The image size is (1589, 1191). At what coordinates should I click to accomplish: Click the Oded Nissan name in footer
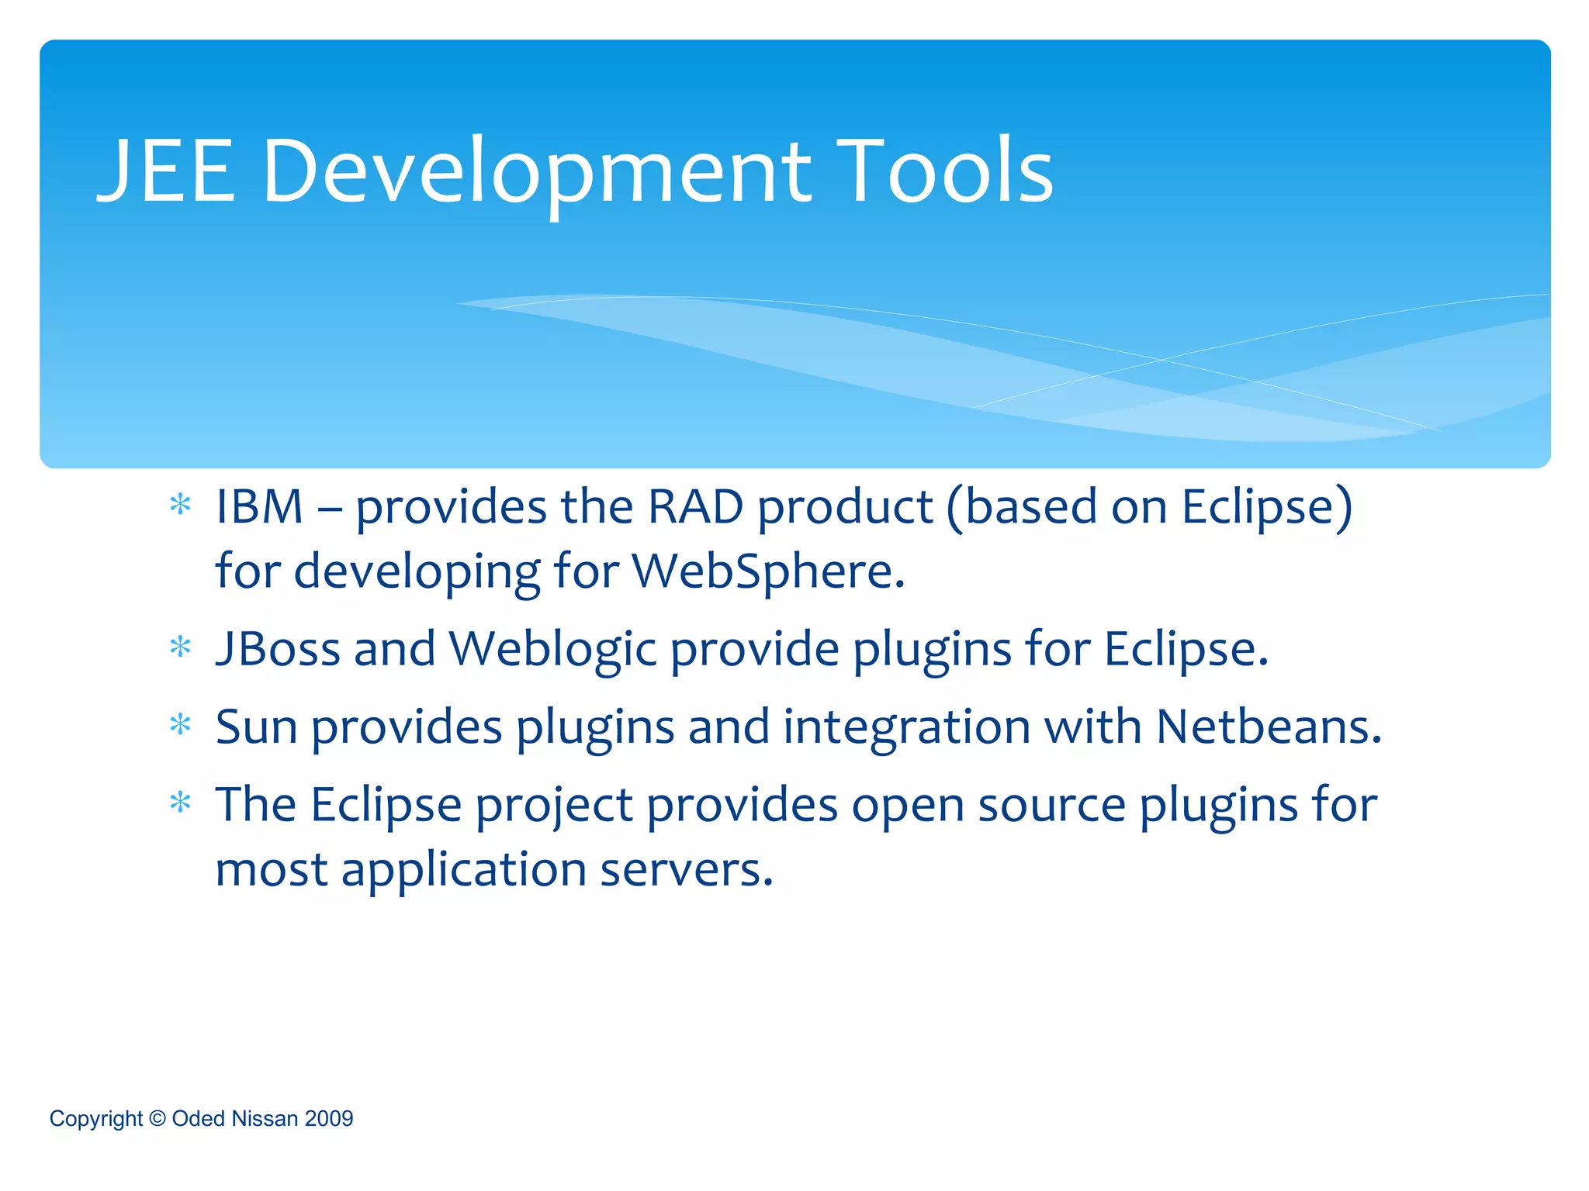[x=235, y=1118]
